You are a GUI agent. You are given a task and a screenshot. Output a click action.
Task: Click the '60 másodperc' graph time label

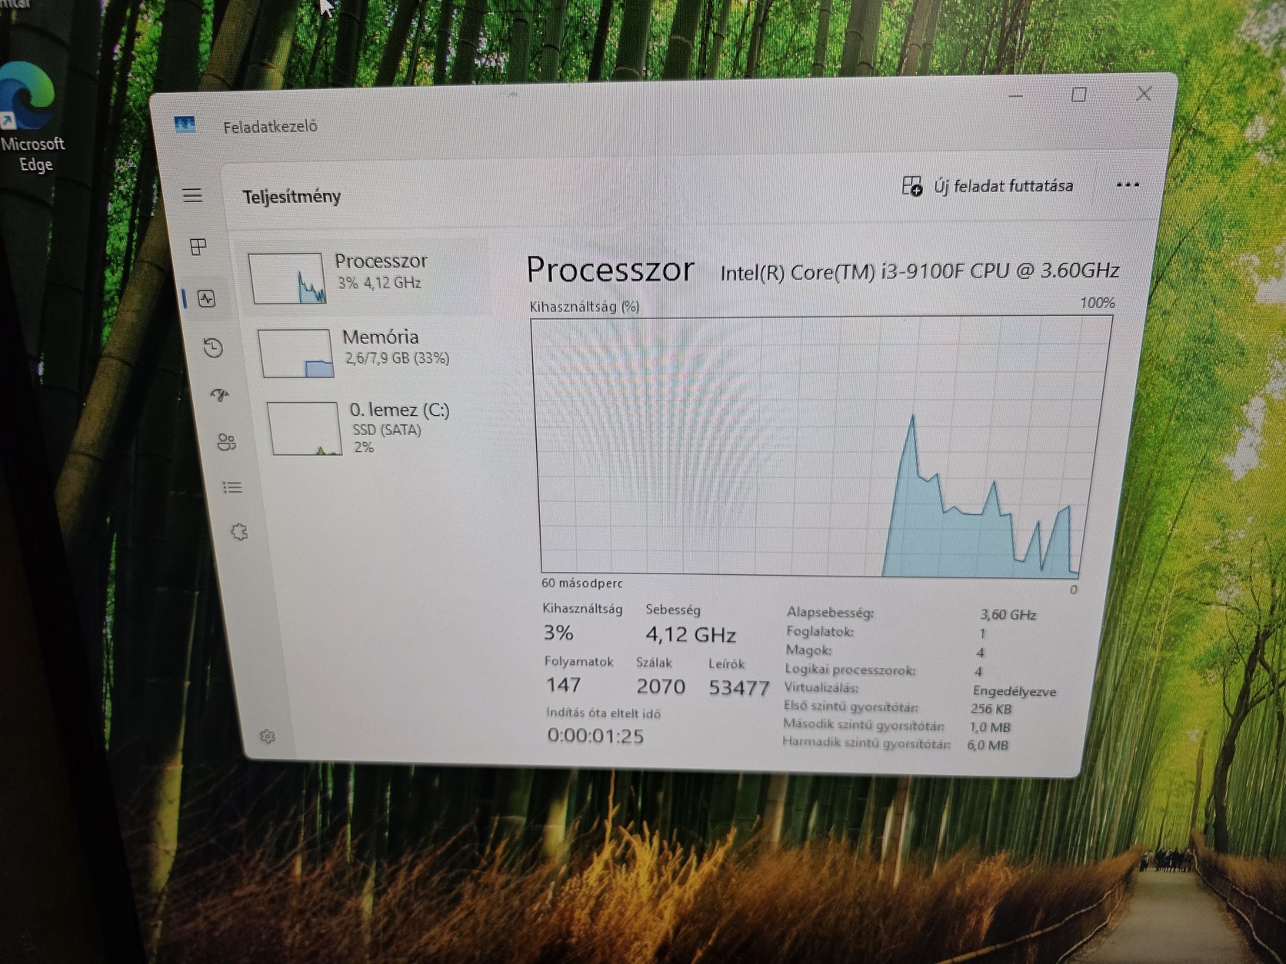(582, 583)
